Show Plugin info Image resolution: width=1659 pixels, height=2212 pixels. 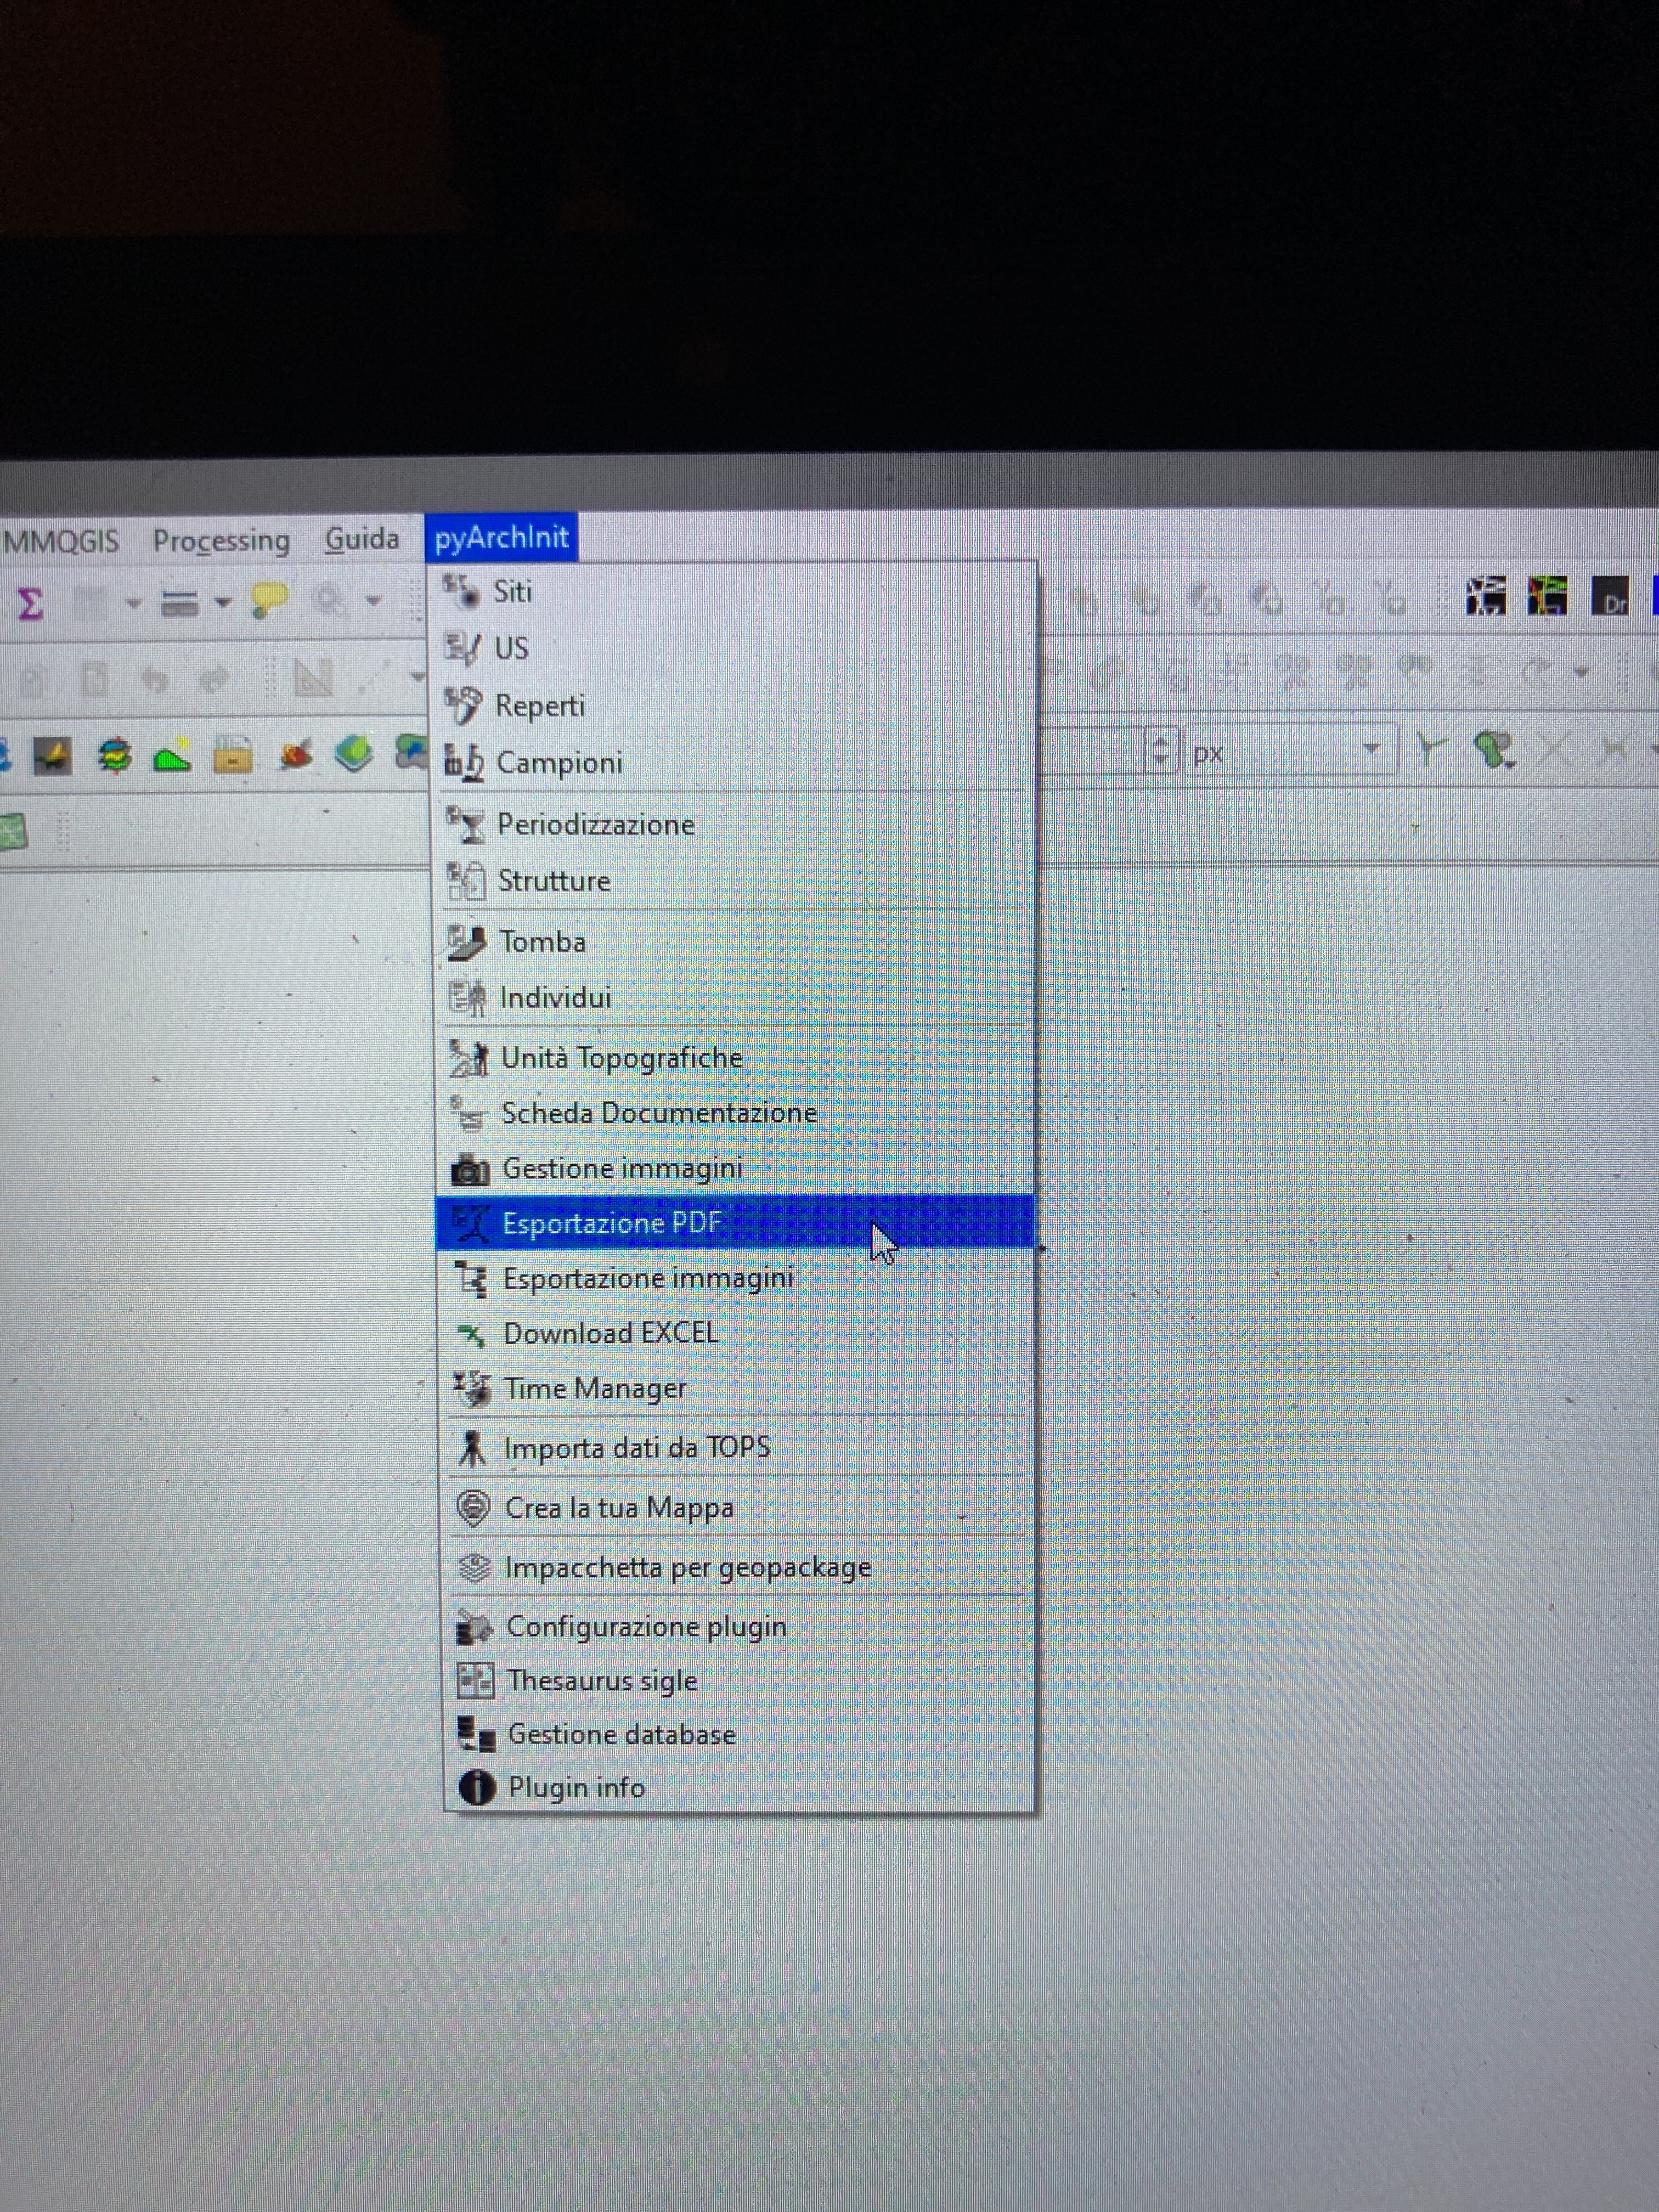click(x=738, y=1787)
